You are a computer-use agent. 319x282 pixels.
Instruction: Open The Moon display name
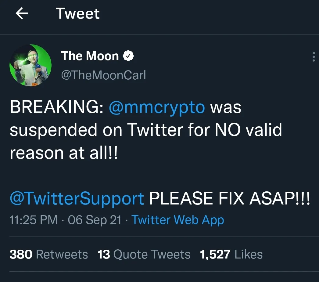pos(90,56)
